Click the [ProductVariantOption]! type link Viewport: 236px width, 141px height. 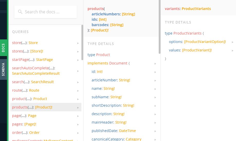(x=205, y=42)
